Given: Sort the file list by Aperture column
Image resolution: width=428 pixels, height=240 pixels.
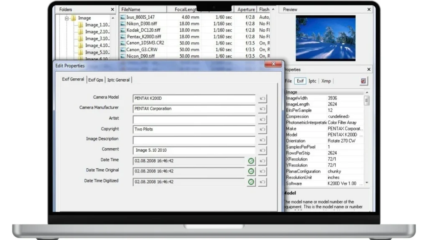Looking at the screenshot, I should (x=246, y=9).
